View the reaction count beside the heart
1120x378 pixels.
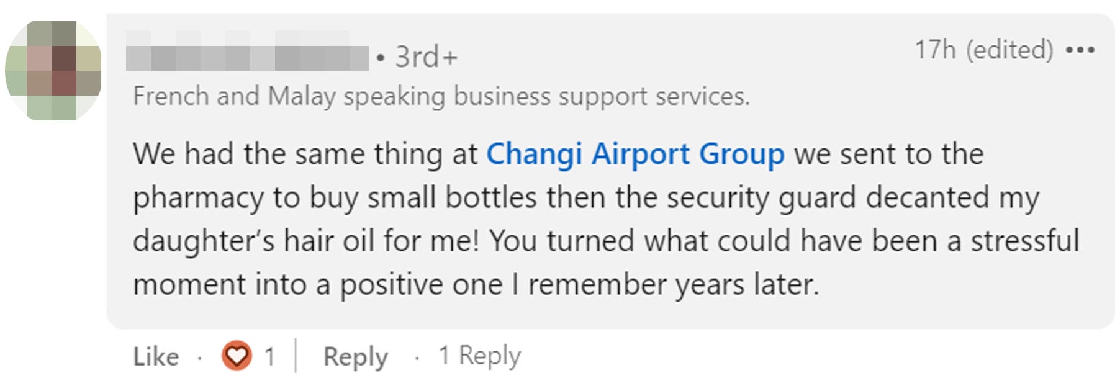269,356
